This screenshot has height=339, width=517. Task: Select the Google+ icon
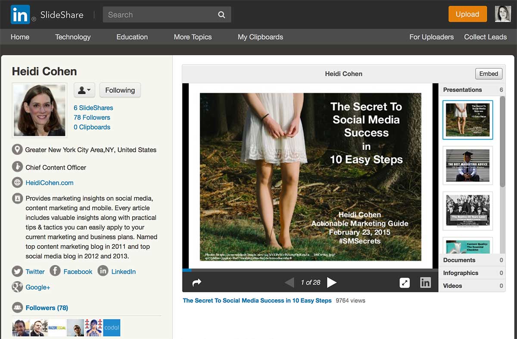pyautogui.click(x=17, y=287)
